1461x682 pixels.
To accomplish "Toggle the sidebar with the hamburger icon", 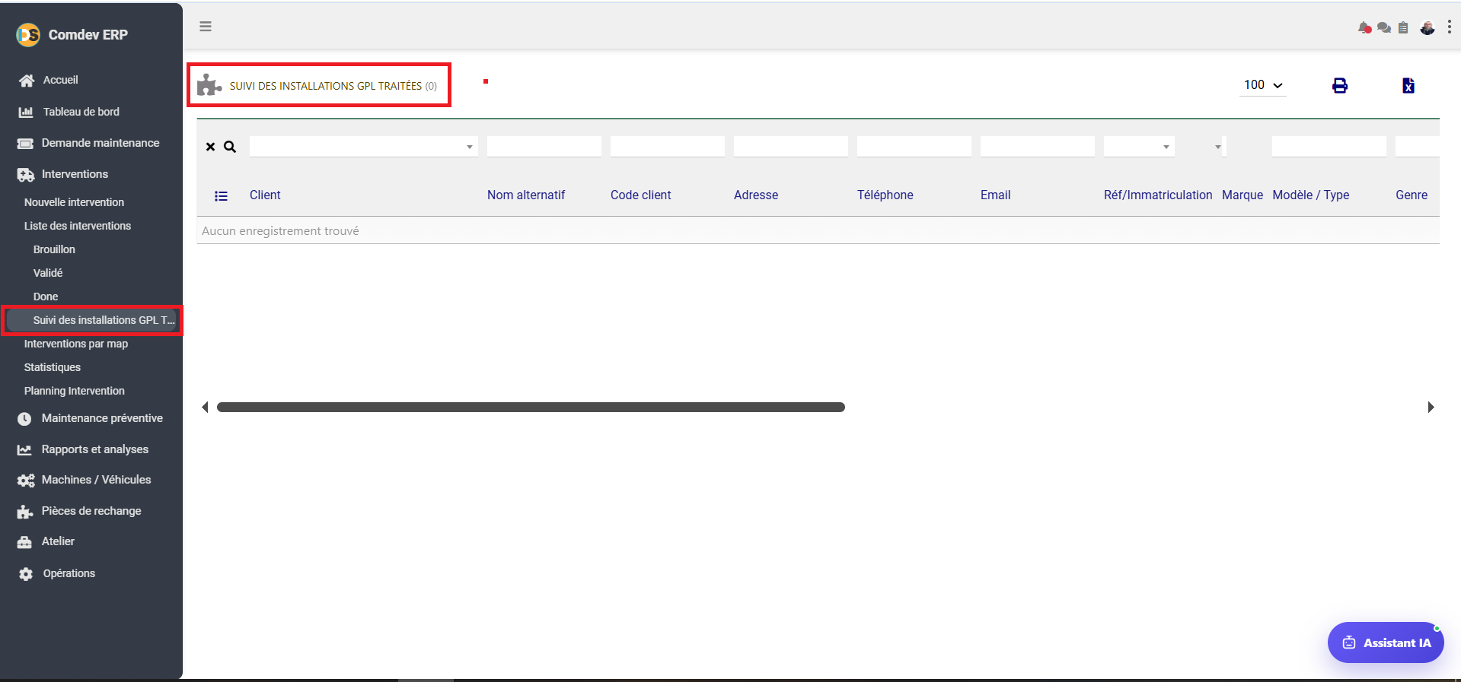I will point(206,27).
